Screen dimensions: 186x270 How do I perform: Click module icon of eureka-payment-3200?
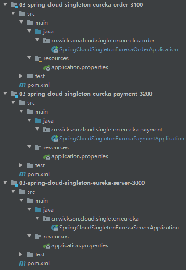(14, 94)
